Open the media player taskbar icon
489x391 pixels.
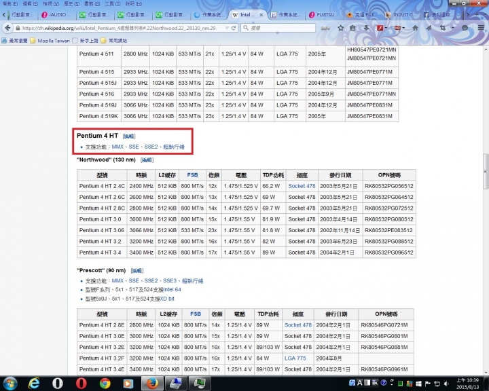click(x=128, y=384)
